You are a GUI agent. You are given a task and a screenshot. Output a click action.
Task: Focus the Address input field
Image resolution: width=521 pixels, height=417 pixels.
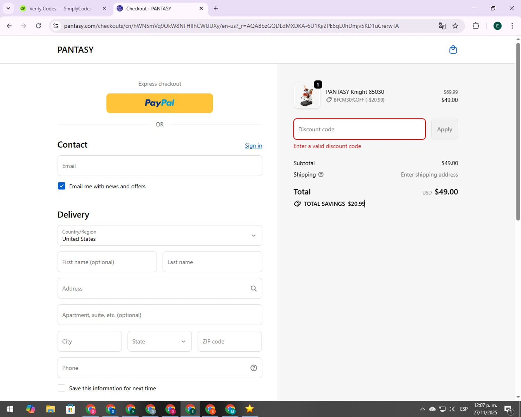(160, 288)
